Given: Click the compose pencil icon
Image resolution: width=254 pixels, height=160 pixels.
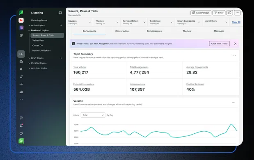Looking at the screenshot, I should pyautogui.click(x=21, y=35).
